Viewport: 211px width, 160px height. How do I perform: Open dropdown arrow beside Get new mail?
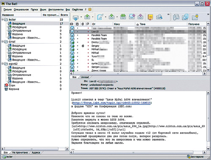point(81,17)
